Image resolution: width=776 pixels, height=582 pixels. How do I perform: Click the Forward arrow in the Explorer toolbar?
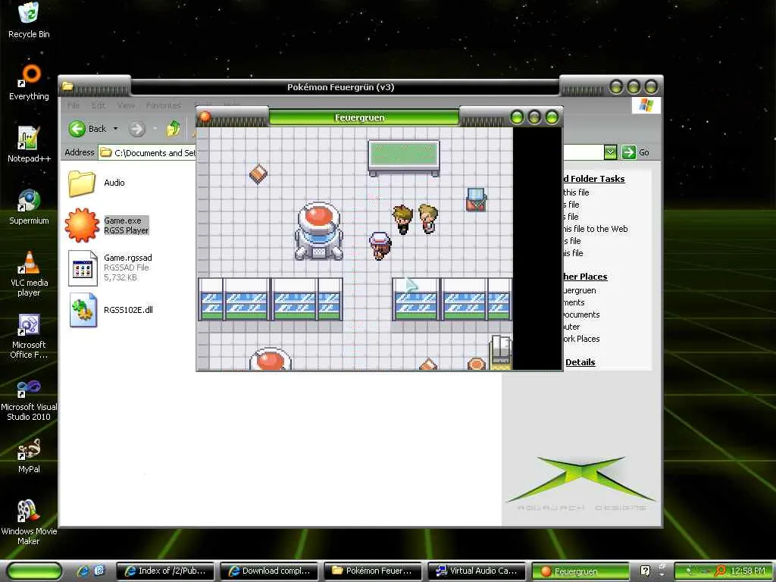pos(136,129)
